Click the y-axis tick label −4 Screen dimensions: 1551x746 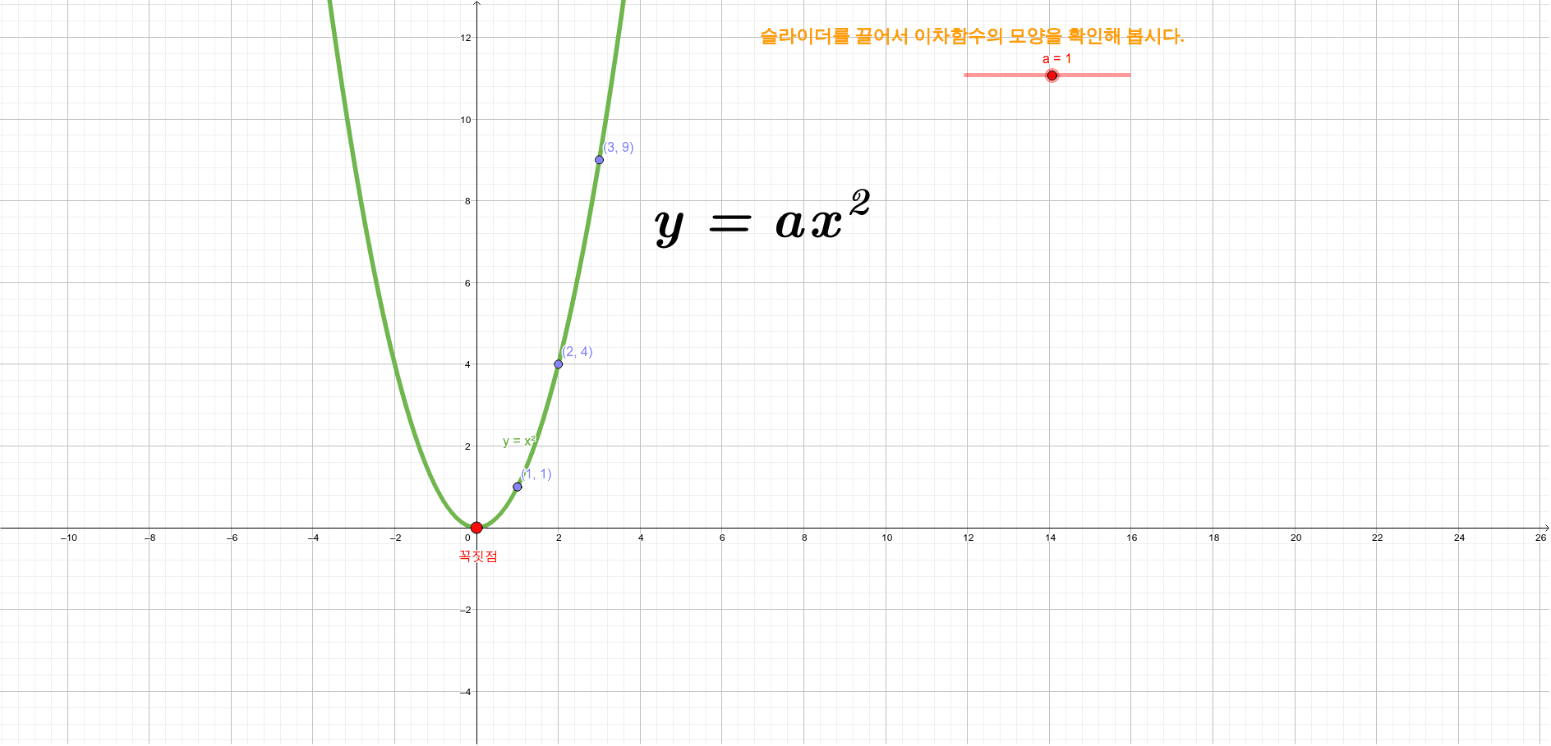(x=466, y=692)
